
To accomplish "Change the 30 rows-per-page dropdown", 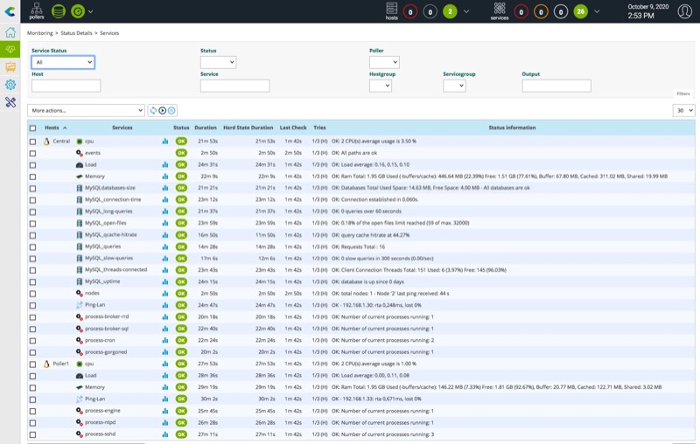I will pos(683,111).
